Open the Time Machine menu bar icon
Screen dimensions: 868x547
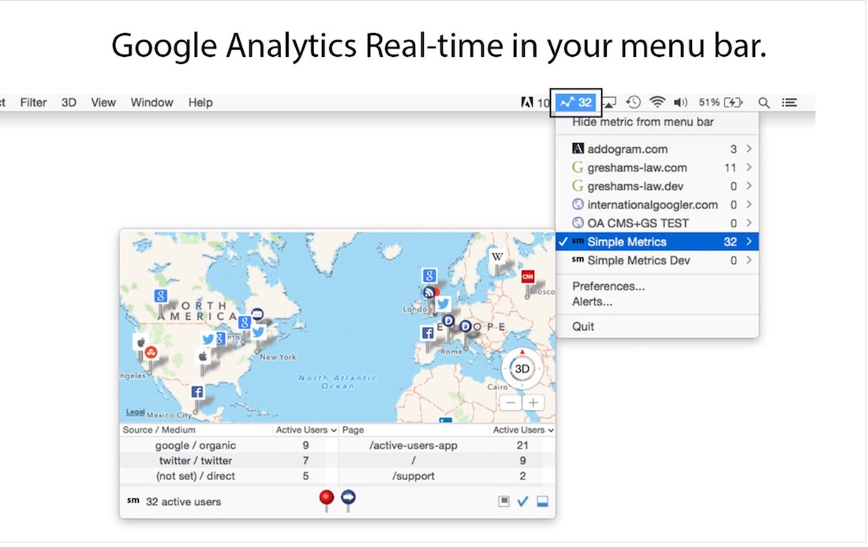tap(634, 103)
